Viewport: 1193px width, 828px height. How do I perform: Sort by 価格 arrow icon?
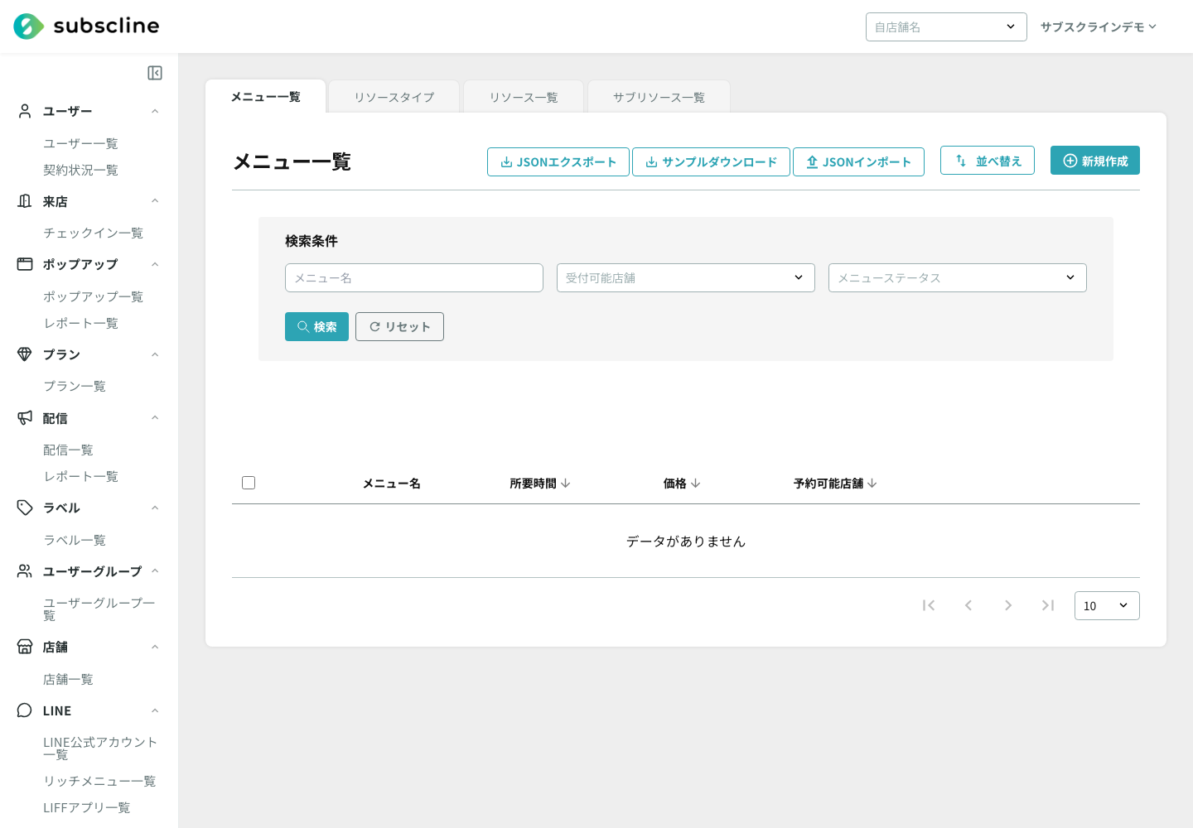(x=696, y=483)
